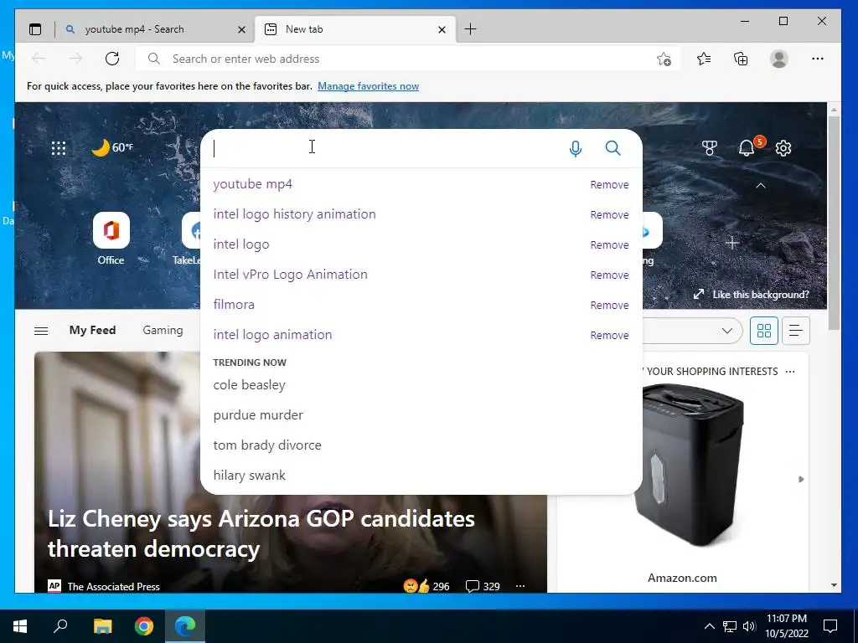
Task: Click the magnifier search submit icon
Action: pyautogui.click(x=612, y=148)
